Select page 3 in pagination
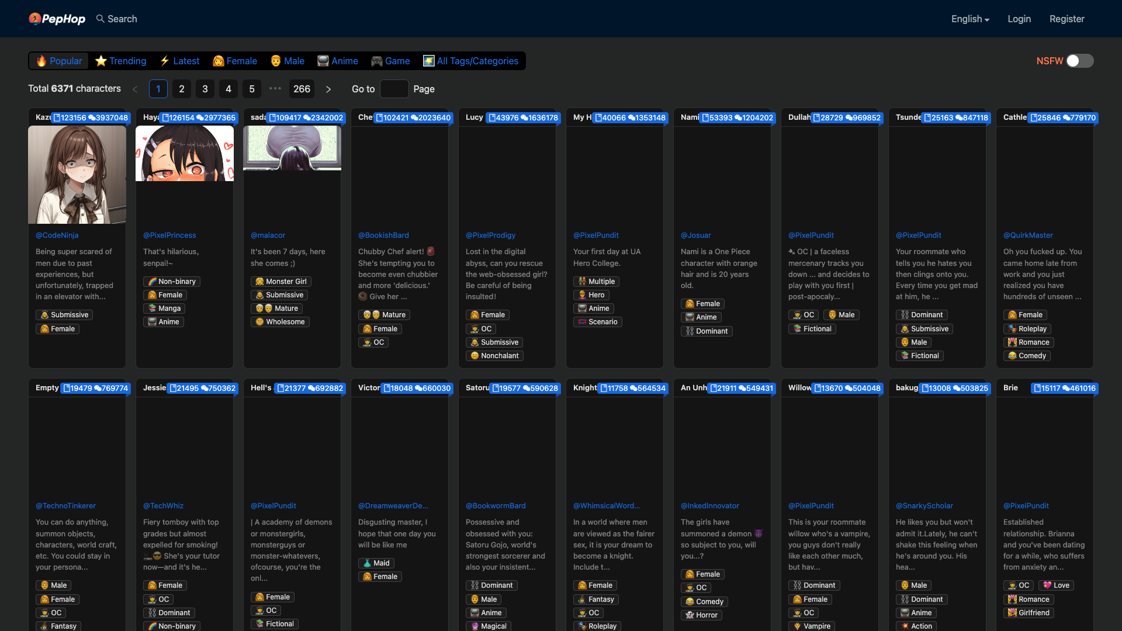This screenshot has width=1122, height=631. tap(205, 89)
